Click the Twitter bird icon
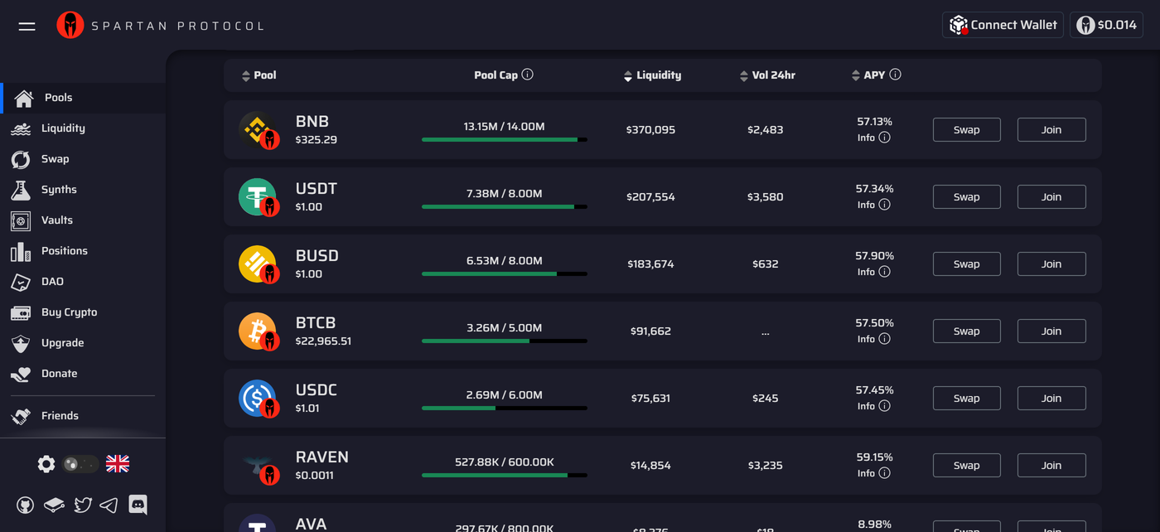Viewport: 1160px width, 532px height. 83,504
